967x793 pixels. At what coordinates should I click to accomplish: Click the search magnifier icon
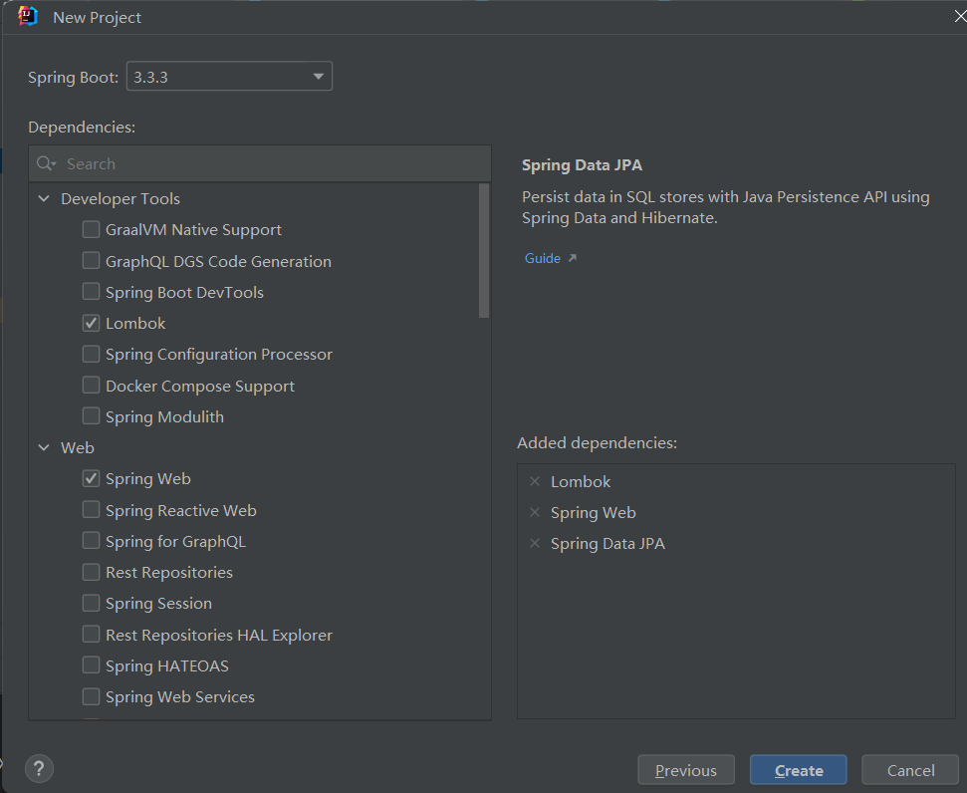[x=45, y=163]
